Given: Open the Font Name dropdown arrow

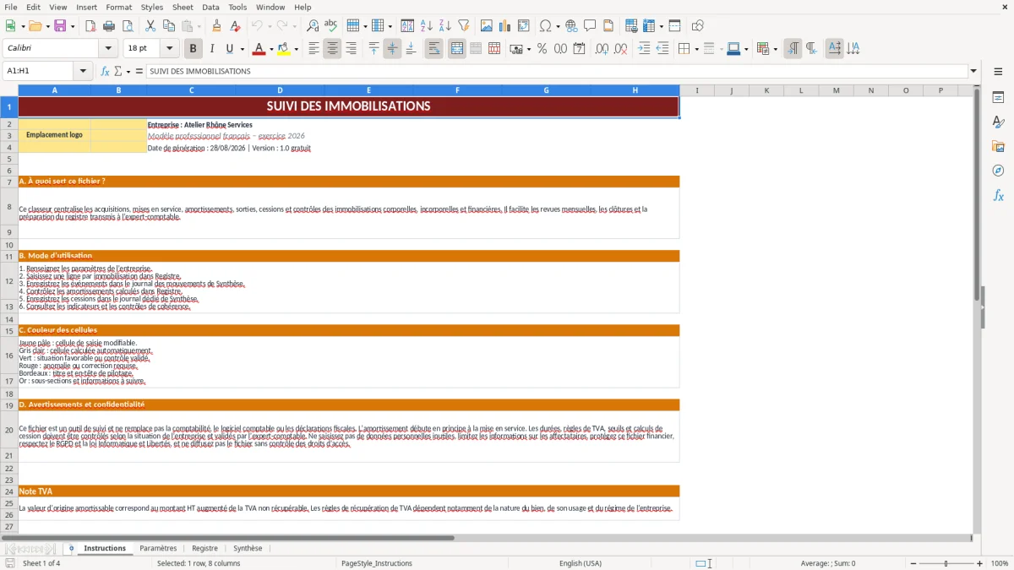Looking at the screenshot, I should pyautogui.click(x=107, y=49).
